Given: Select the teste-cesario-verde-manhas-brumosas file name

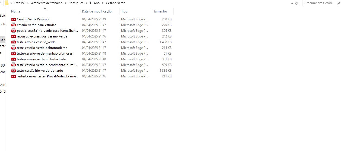Looking at the screenshot, I should coord(45,54).
